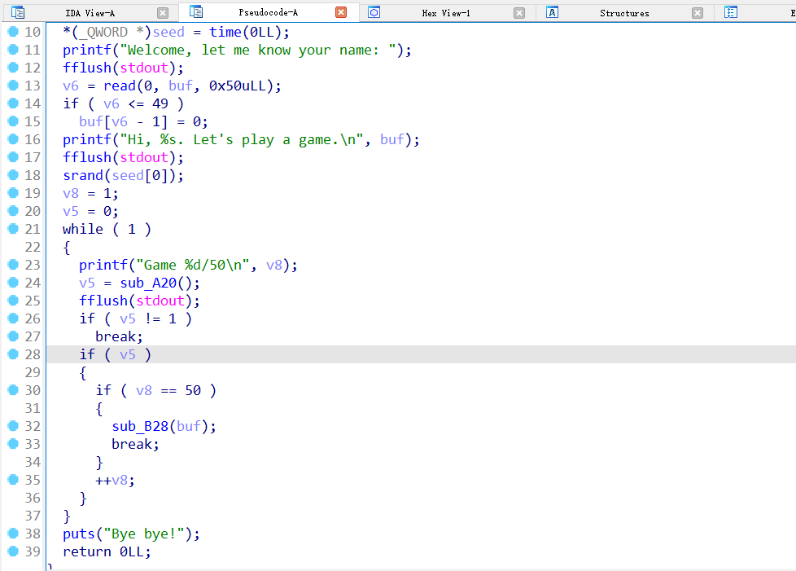Click the Pseudocode-A tab icon
The height and width of the screenshot is (571, 796).
tap(196, 12)
